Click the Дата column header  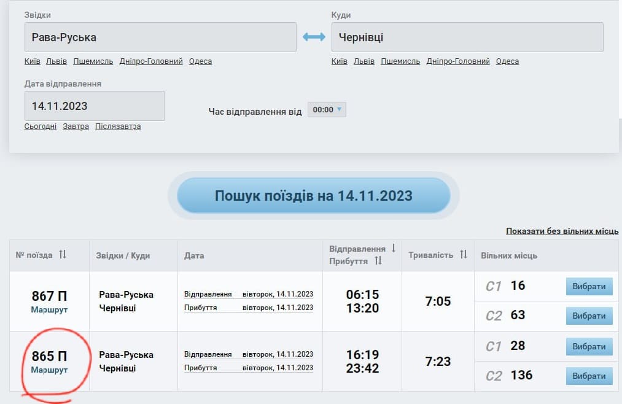(194, 255)
